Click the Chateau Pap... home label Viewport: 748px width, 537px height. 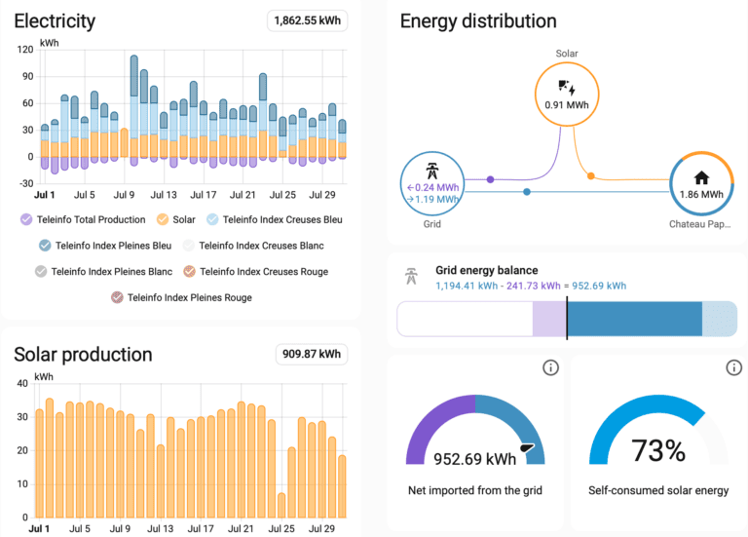pos(700,224)
